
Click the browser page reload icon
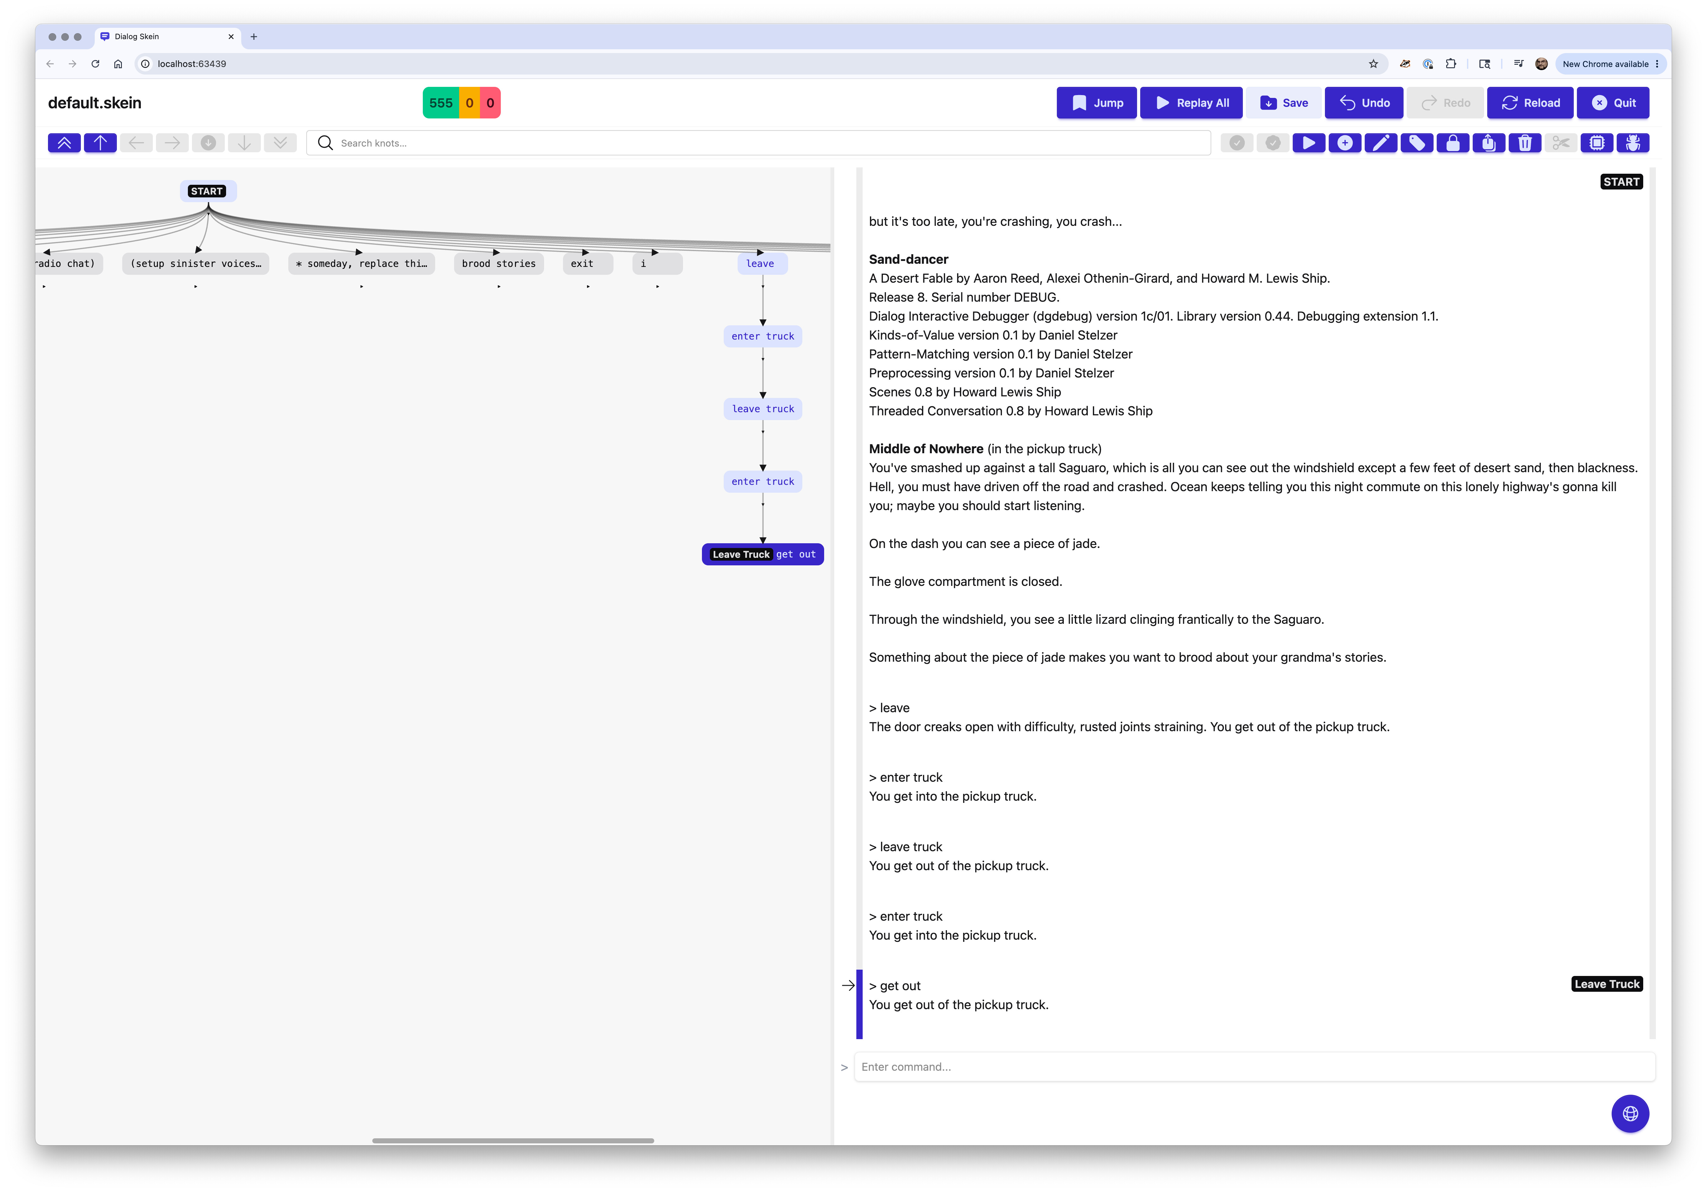[95, 64]
